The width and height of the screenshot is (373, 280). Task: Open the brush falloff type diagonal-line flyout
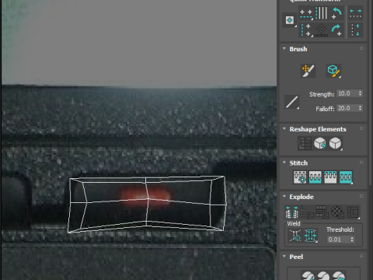(291, 102)
